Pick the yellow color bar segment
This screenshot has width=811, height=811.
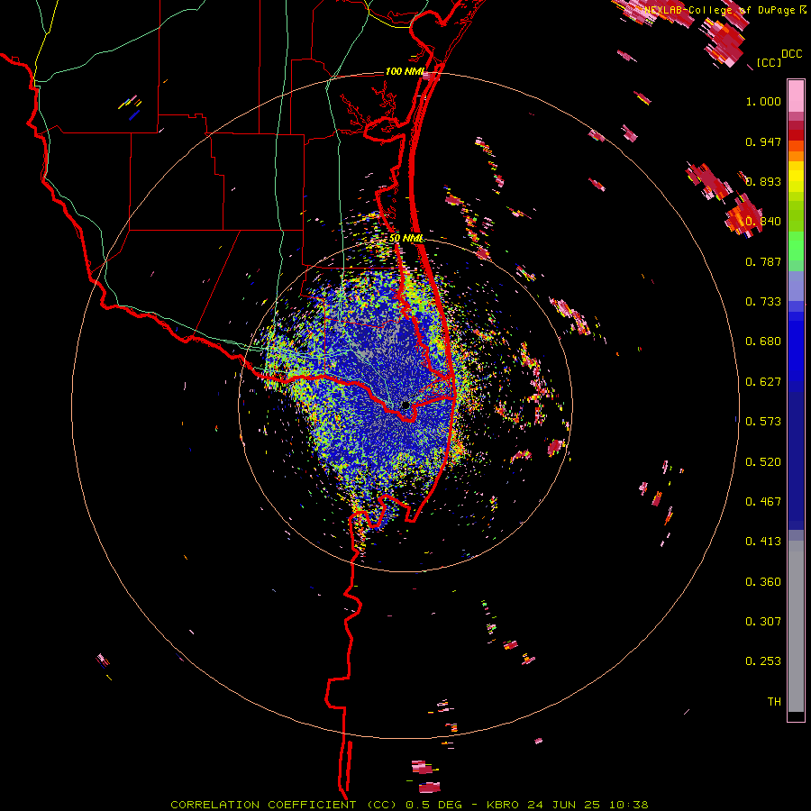click(x=796, y=178)
